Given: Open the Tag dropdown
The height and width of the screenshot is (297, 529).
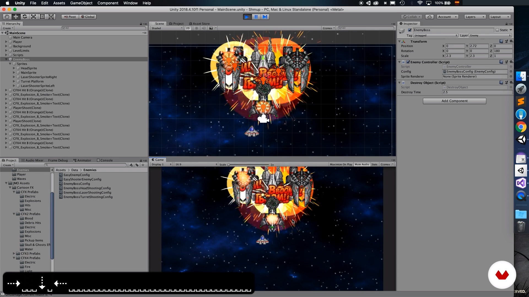Looking at the screenshot, I should click(436, 35).
